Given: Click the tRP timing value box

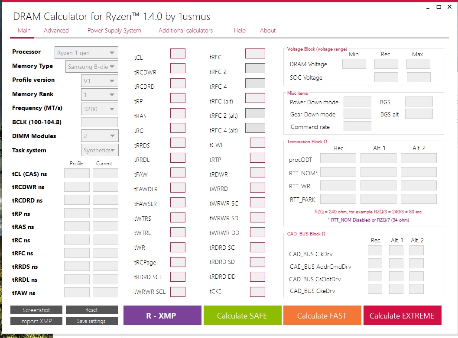Looking at the screenshot, I should pyautogui.click(x=178, y=98).
